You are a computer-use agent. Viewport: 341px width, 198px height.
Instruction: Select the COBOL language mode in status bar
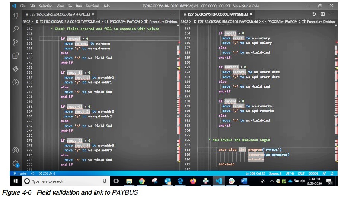pyautogui.click(x=313, y=173)
